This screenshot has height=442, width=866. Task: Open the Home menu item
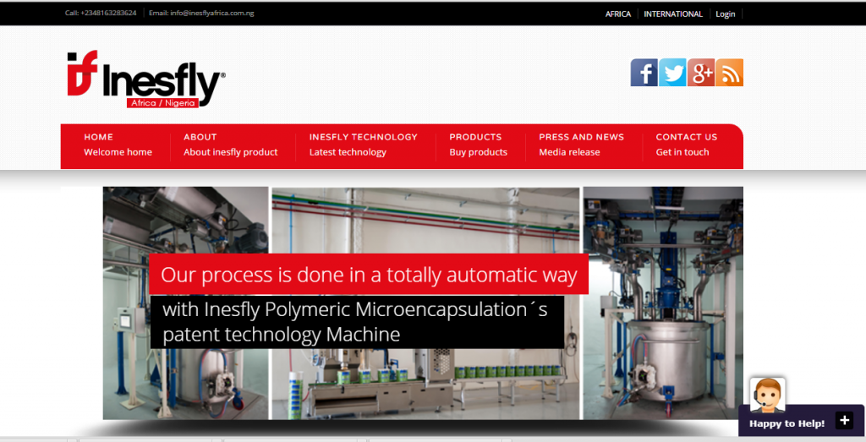tap(98, 137)
